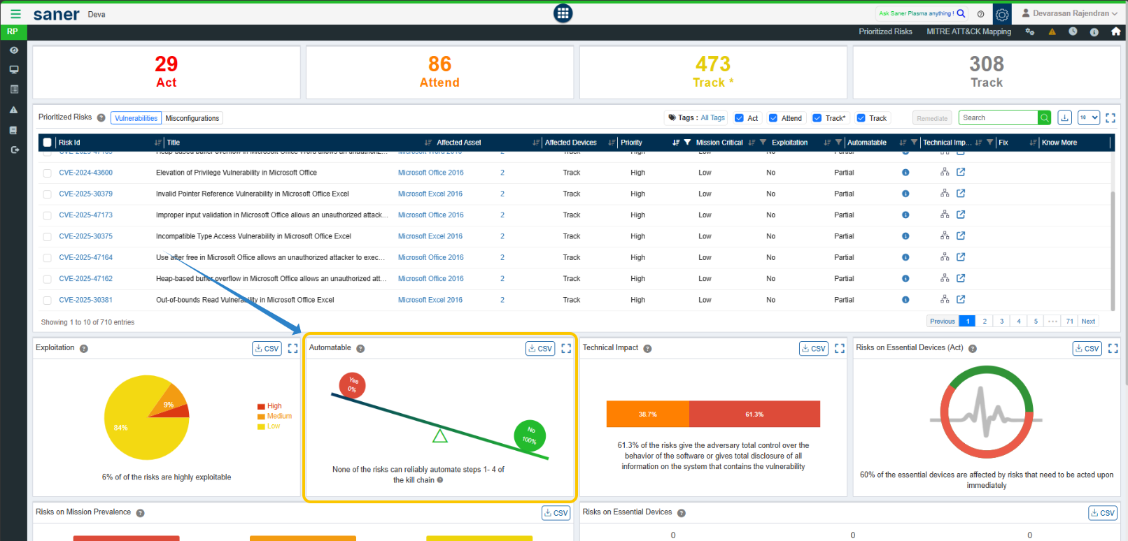Open technical impact info for CVE-2024-43600
This screenshot has height=541, width=1128.
point(905,173)
